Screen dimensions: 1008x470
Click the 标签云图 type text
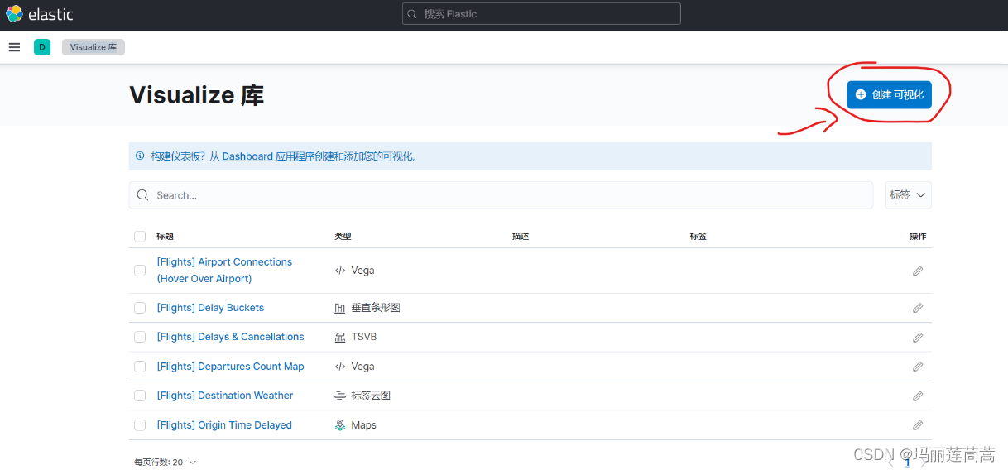pos(371,396)
